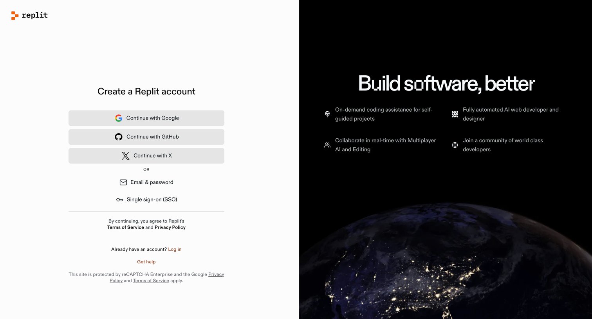This screenshot has width=592, height=319.
Task: Select Email & password option
Action: (146, 182)
